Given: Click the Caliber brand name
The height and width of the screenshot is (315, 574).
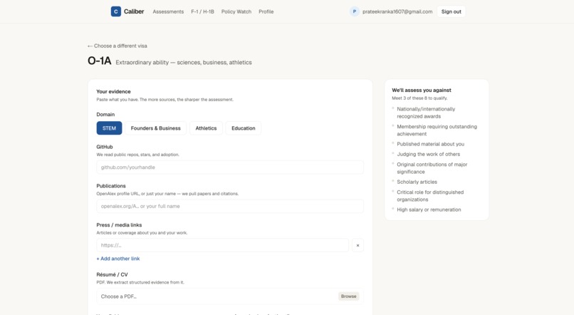Looking at the screenshot, I should click(x=134, y=11).
